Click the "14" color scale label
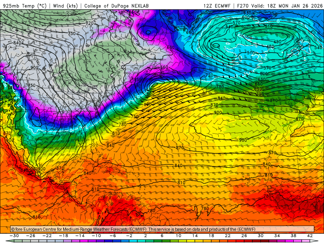Image resolution: width=324 pixels, height=243 pixels. point(195,236)
